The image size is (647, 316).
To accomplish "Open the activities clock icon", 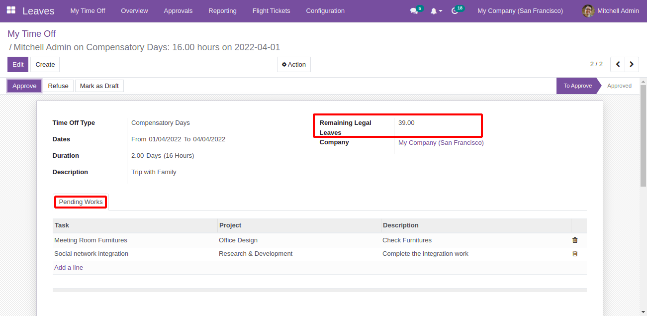I will 455,11.
